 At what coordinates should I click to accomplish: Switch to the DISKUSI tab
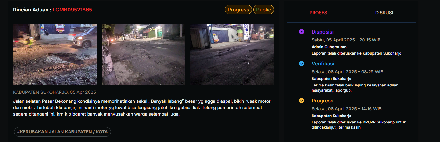[384, 13]
